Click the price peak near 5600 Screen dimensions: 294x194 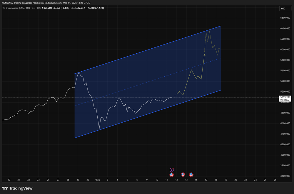[79, 72]
